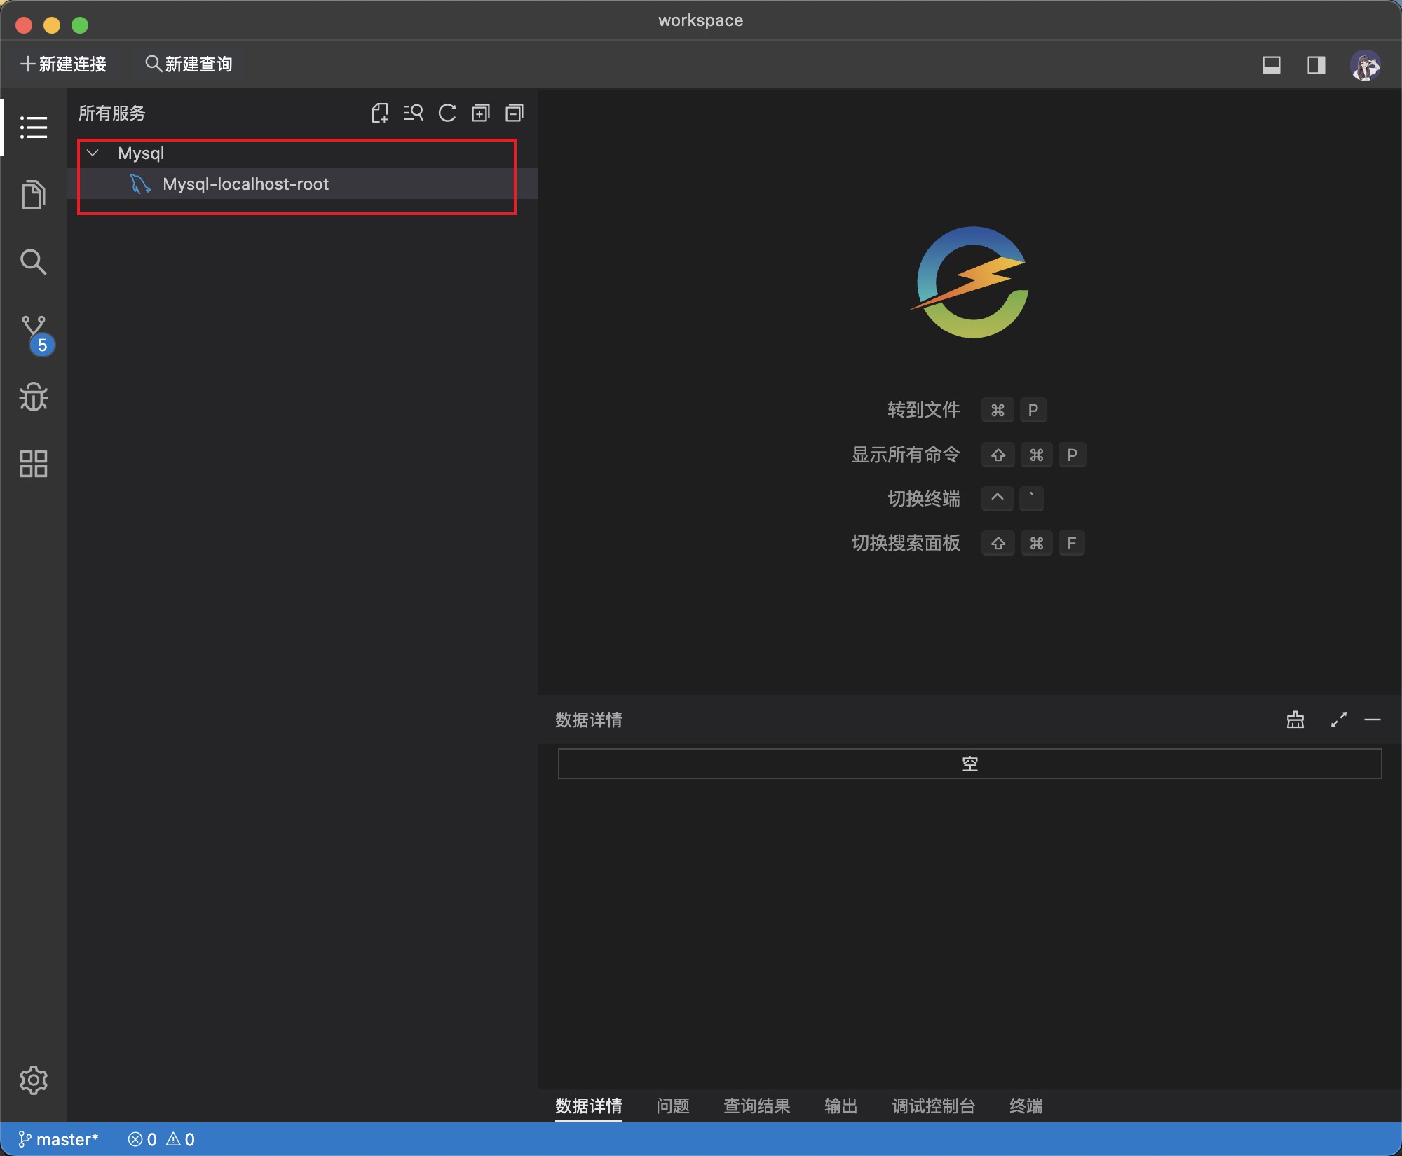The width and height of the screenshot is (1402, 1156).
Task: Click the 切换搜索面板 shortcut label
Action: (x=906, y=543)
